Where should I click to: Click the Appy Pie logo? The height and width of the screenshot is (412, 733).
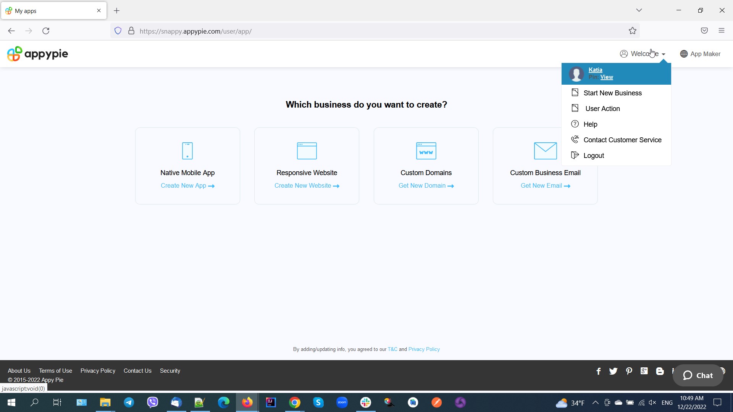[37, 54]
